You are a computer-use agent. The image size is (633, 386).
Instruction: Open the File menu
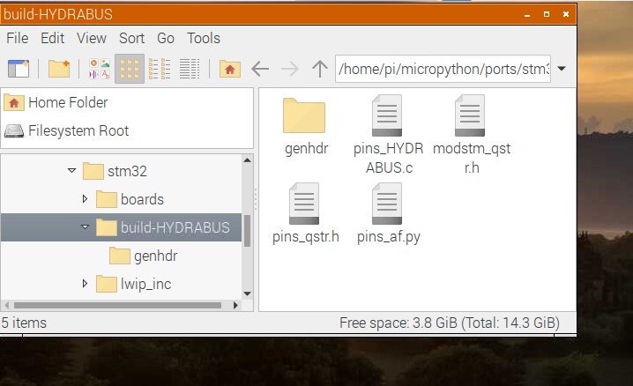[x=18, y=38]
